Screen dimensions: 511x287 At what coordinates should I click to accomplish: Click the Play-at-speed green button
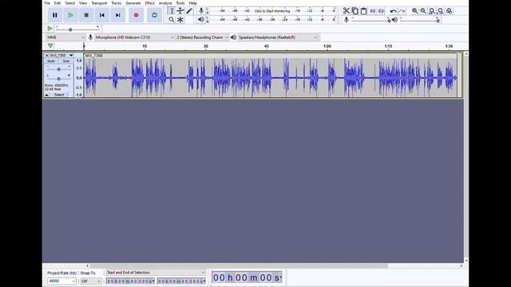tap(50, 29)
